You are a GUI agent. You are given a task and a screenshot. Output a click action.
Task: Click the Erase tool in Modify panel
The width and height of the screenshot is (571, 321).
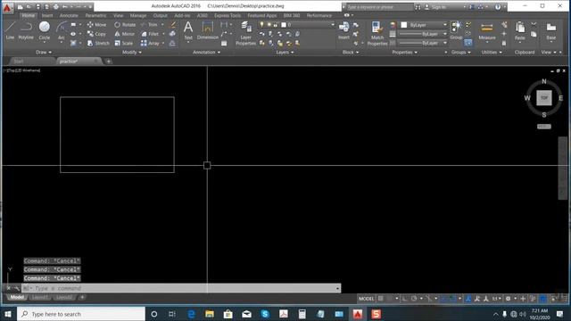tap(173, 25)
